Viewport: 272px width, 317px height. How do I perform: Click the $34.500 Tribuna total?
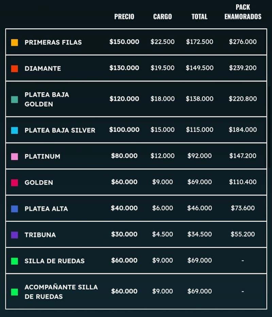[200, 234]
